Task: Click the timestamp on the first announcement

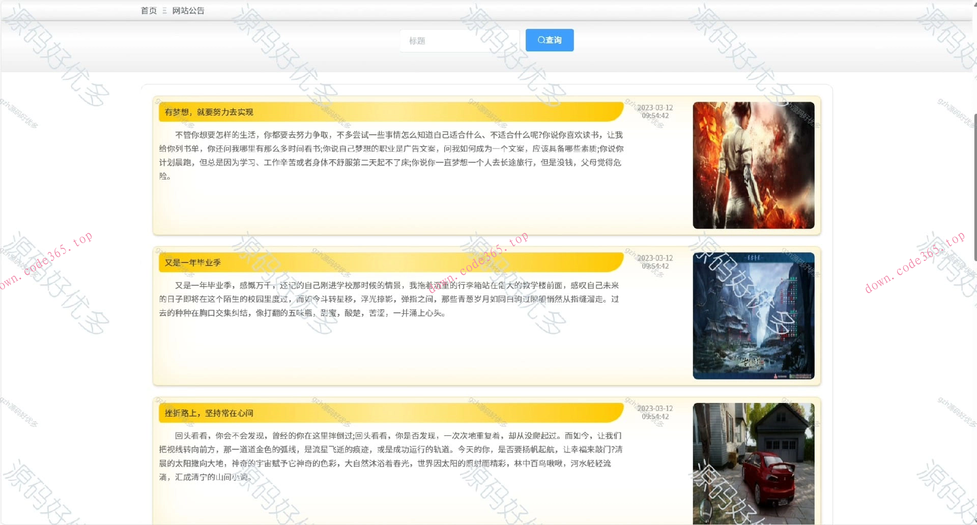Action: (655, 111)
